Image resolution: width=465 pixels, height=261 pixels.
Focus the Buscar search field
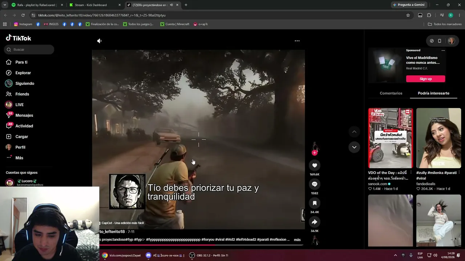(x=29, y=50)
